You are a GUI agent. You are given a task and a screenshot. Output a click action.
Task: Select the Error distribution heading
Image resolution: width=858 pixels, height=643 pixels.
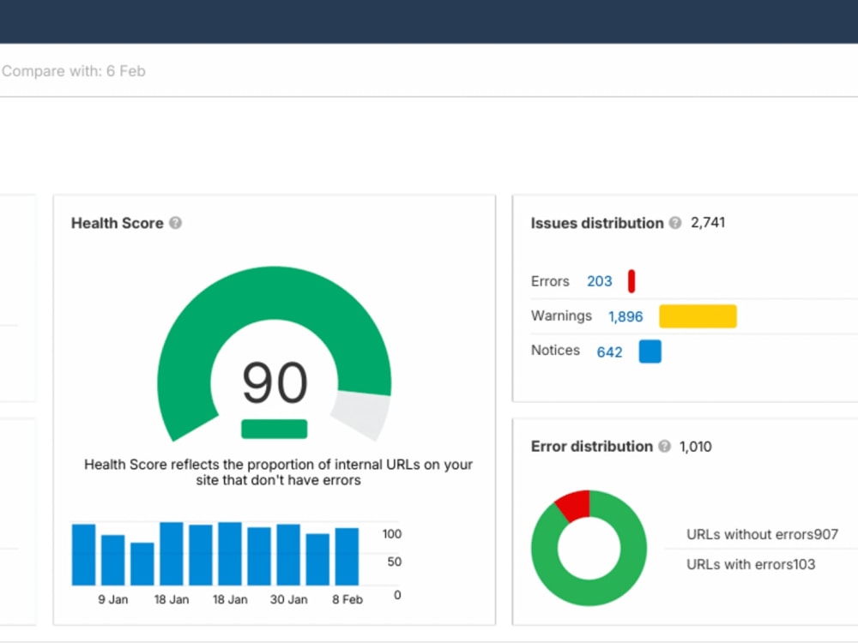coord(591,446)
